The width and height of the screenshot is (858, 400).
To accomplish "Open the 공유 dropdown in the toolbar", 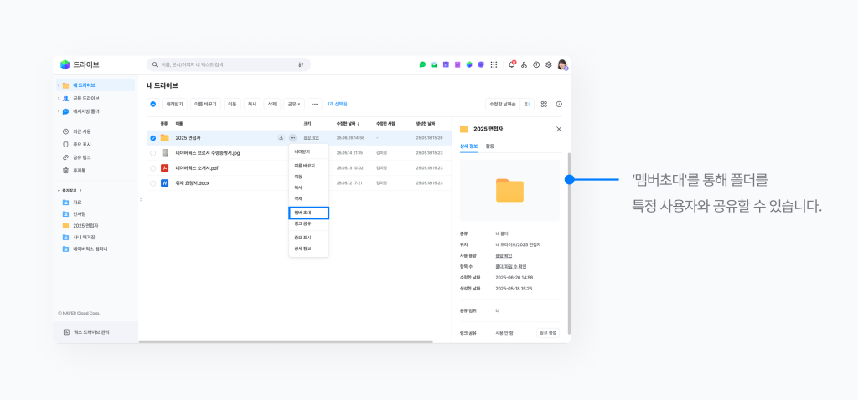I will click(x=293, y=105).
